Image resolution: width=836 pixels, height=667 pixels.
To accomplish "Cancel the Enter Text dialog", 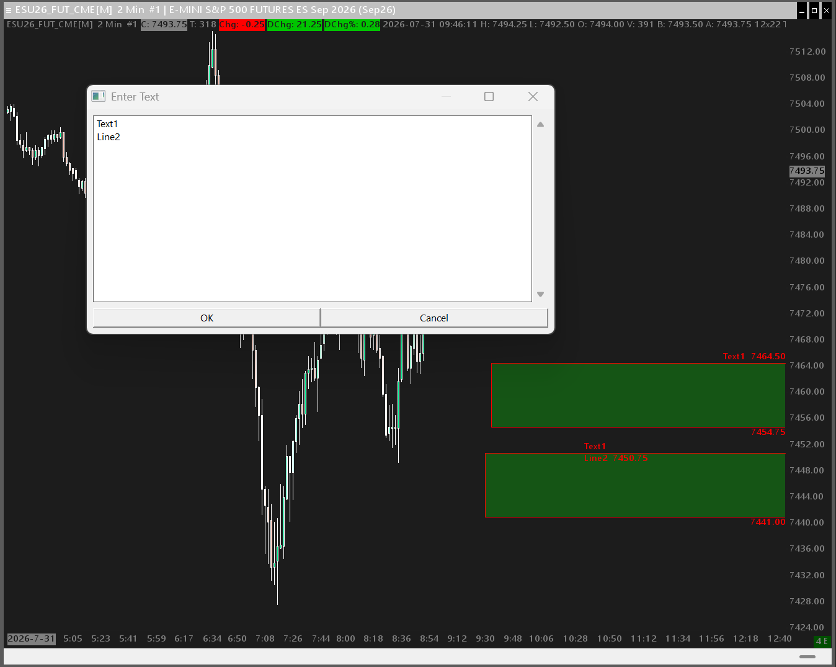I will (x=434, y=318).
